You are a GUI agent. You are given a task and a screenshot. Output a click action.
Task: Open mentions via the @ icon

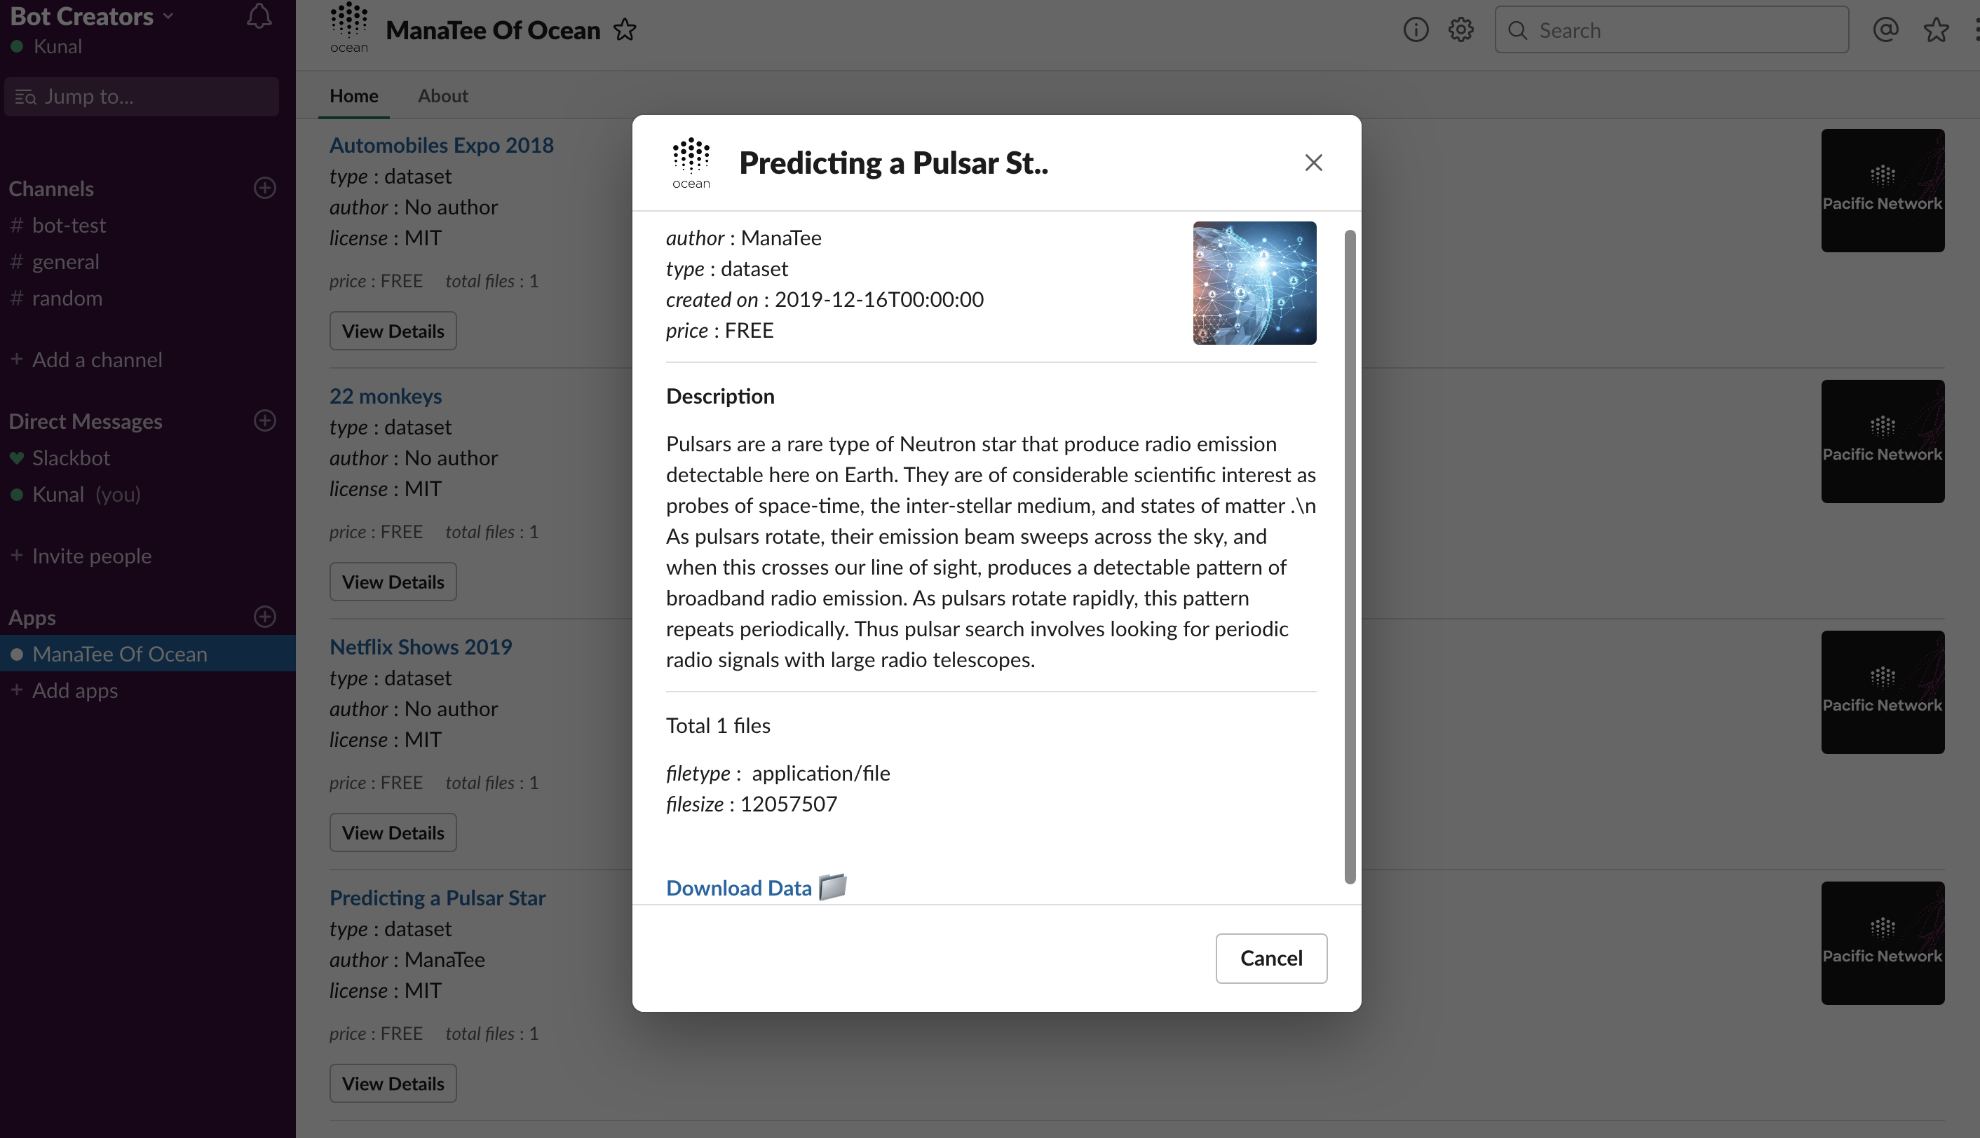[x=1885, y=29]
